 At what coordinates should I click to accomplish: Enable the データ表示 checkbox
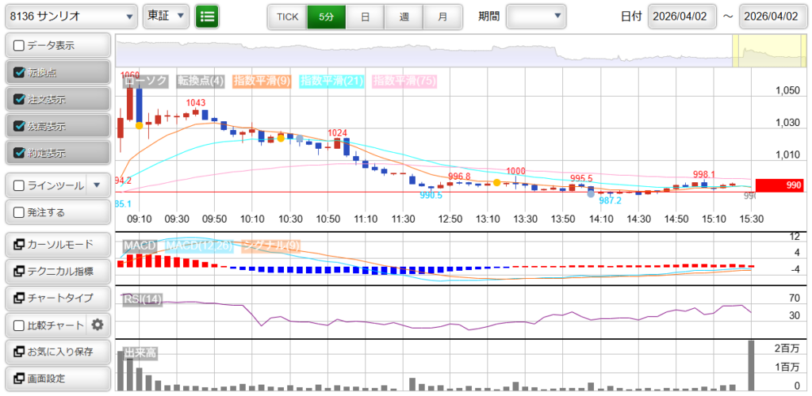point(20,45)
